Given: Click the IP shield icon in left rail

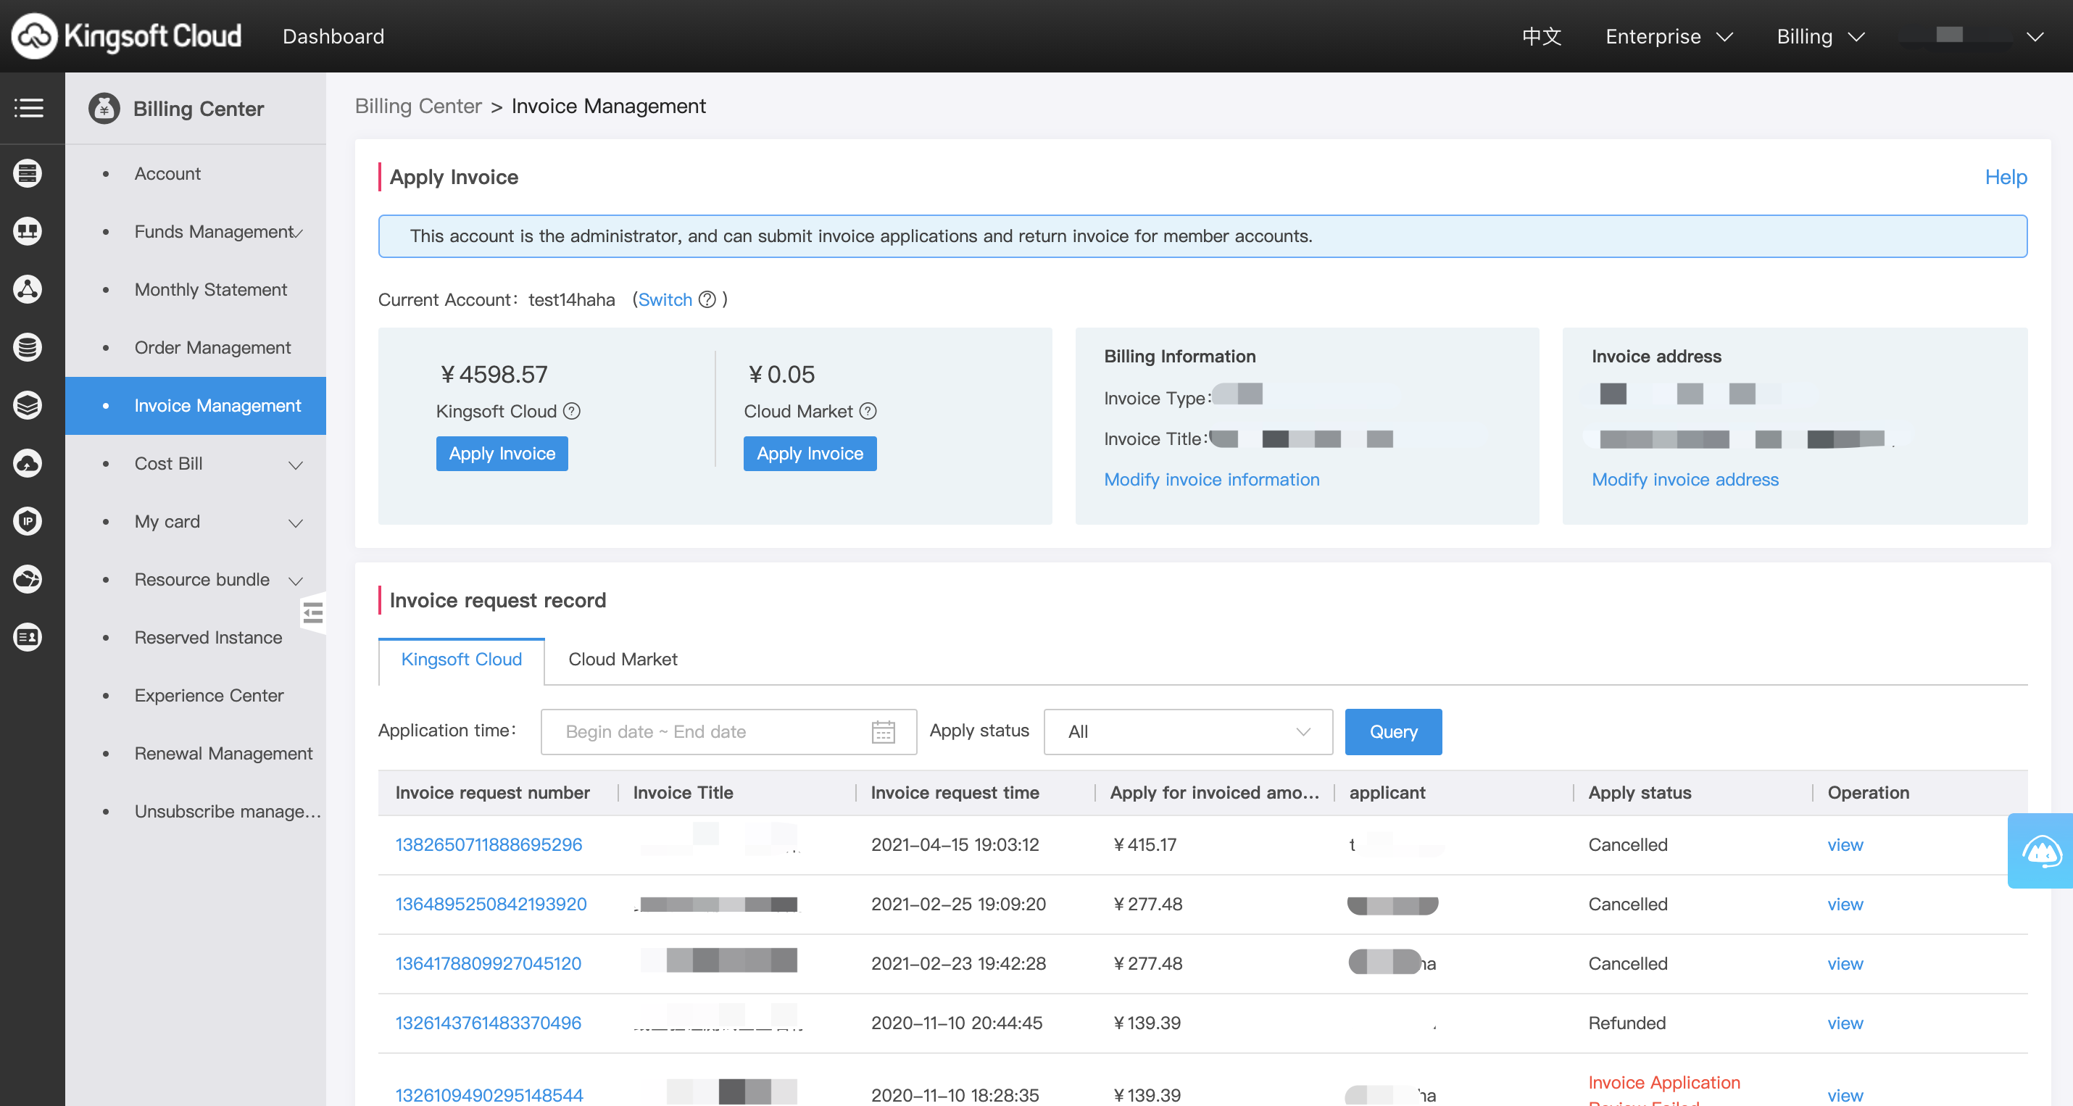Looking at the screenshot, I should [x=28, y=521].
